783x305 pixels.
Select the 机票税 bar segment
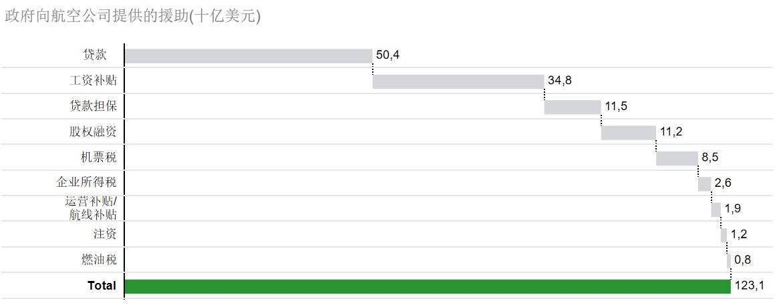pyautogui.click(x=677, y=158)
